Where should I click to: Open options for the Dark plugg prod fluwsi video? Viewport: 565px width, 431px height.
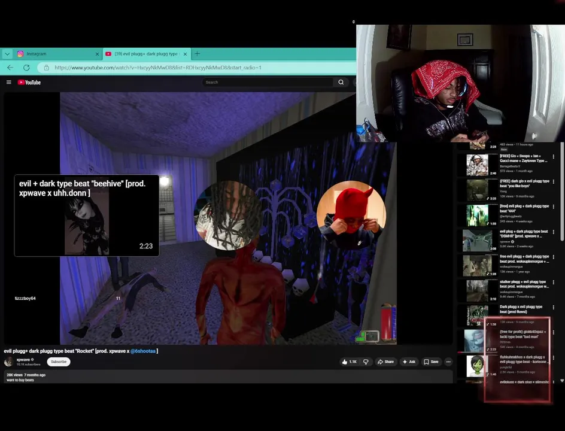[554, 308]
